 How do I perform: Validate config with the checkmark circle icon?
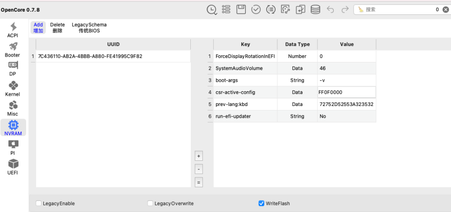coord(256,9)
